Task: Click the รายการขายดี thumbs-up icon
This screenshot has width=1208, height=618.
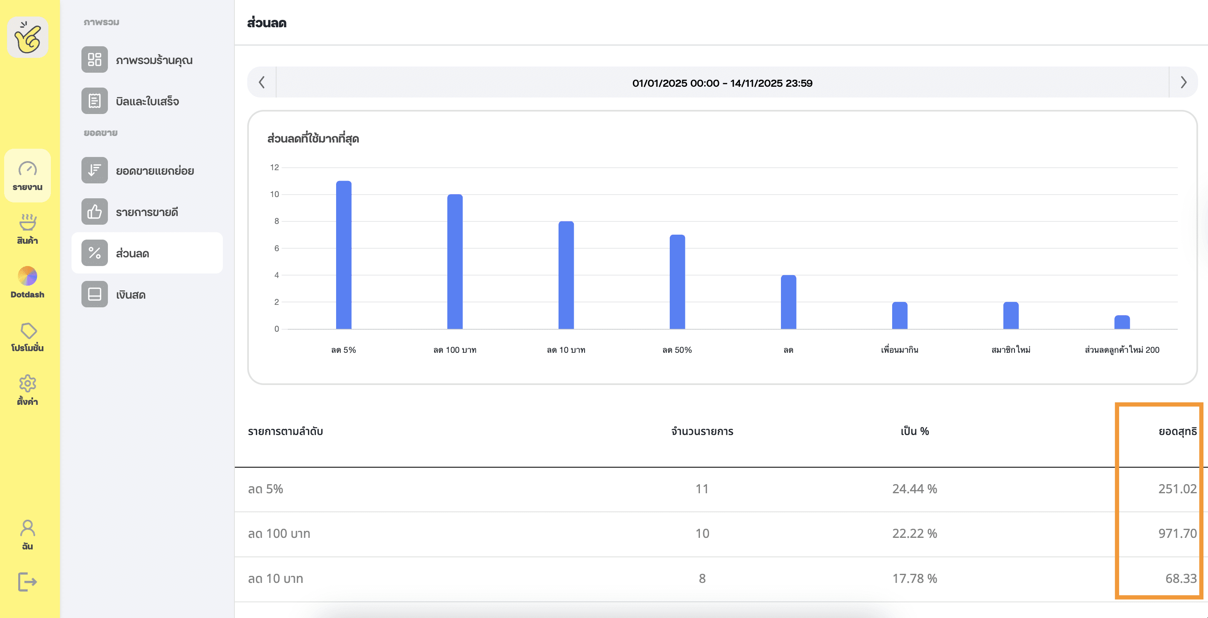Action: tap(95, 212)
